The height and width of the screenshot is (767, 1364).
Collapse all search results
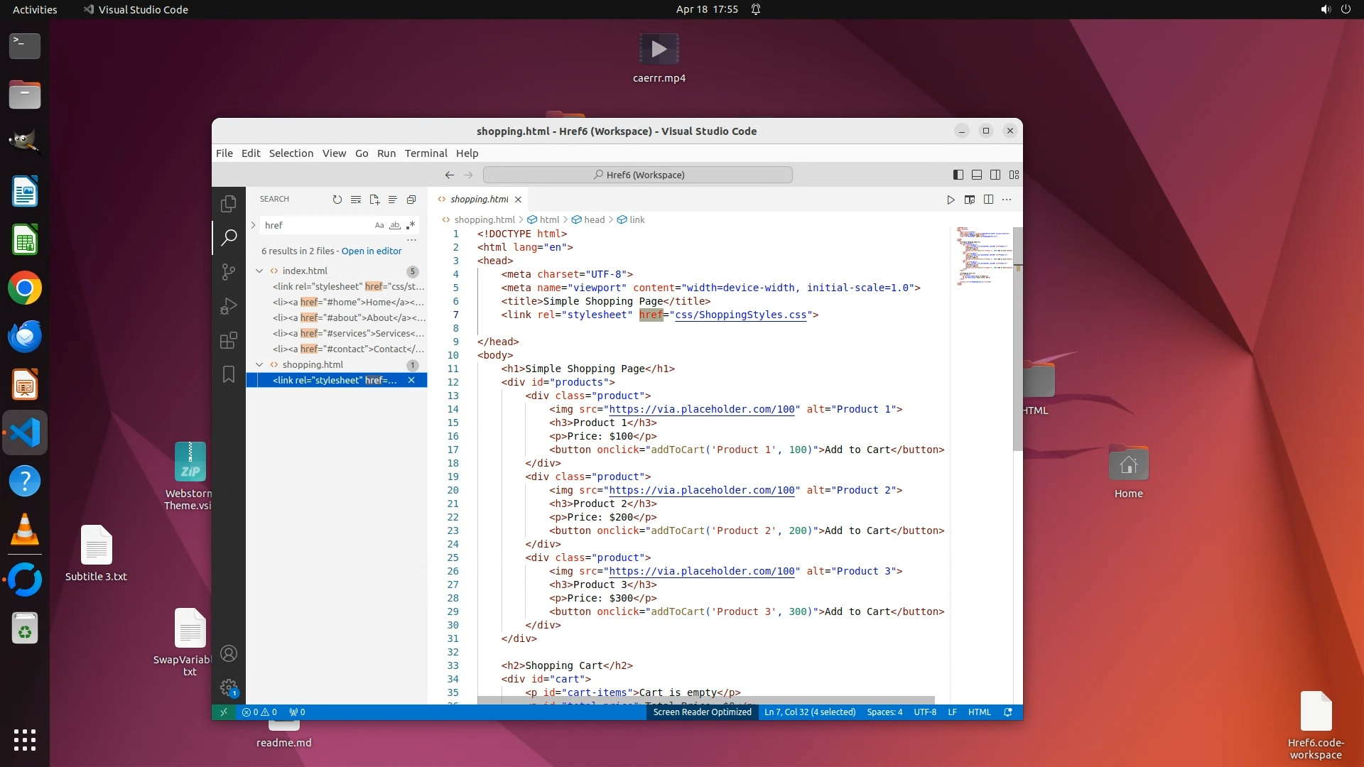coord(411,200)
